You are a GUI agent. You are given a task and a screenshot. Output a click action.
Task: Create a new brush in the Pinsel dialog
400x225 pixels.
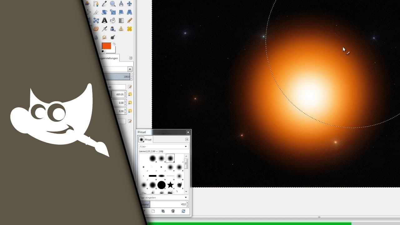[x=153, y=211]
